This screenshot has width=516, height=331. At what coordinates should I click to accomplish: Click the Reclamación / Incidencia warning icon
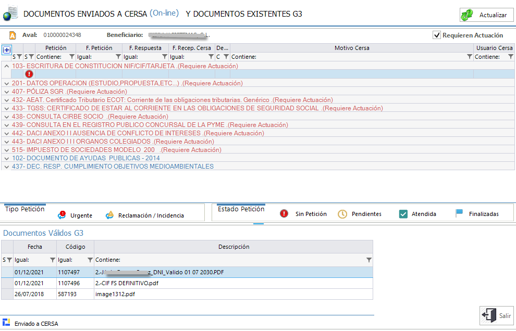109,215
